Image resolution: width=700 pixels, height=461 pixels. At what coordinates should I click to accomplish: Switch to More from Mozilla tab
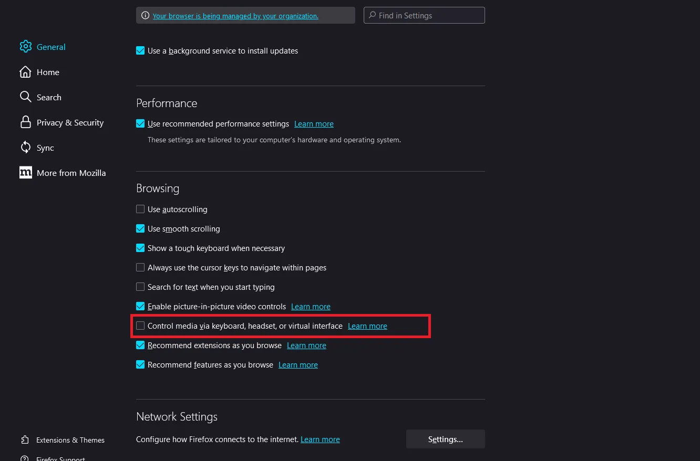[x=71, y=173]
